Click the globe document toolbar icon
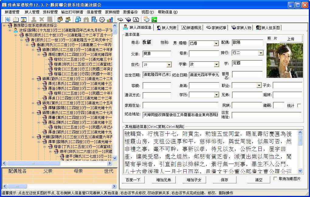This screenshot has height=197, width=310. (x=8, y=19)
